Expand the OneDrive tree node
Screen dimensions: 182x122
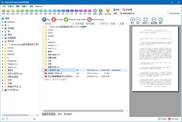tap(2, 22)
